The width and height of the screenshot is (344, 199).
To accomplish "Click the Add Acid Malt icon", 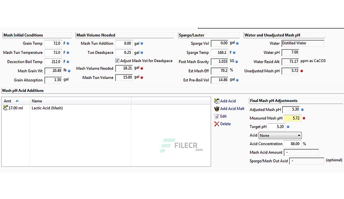I will pyautogui.click(x=216, y=109).
